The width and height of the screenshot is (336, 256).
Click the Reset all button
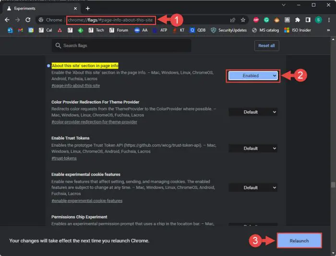(x=266, y=46)
